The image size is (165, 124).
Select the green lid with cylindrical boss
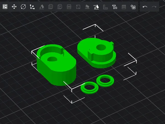pos(97,53)
